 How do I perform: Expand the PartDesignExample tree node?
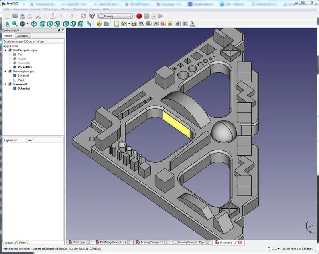tap(5, 50)
